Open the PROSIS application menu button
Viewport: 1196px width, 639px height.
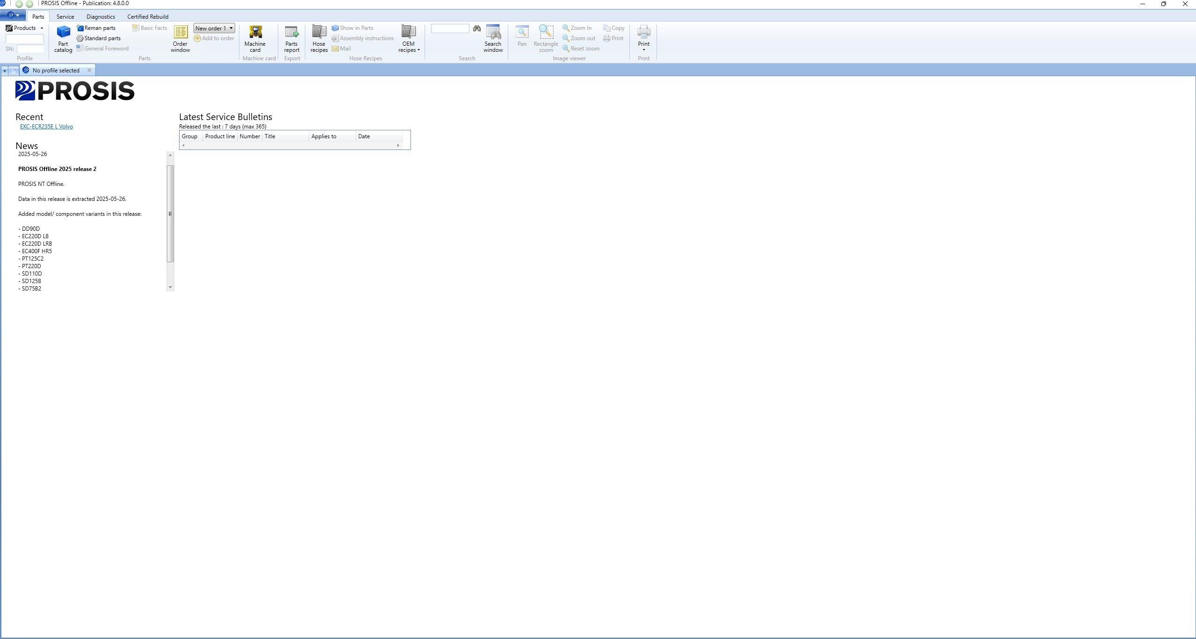[13, 15]
